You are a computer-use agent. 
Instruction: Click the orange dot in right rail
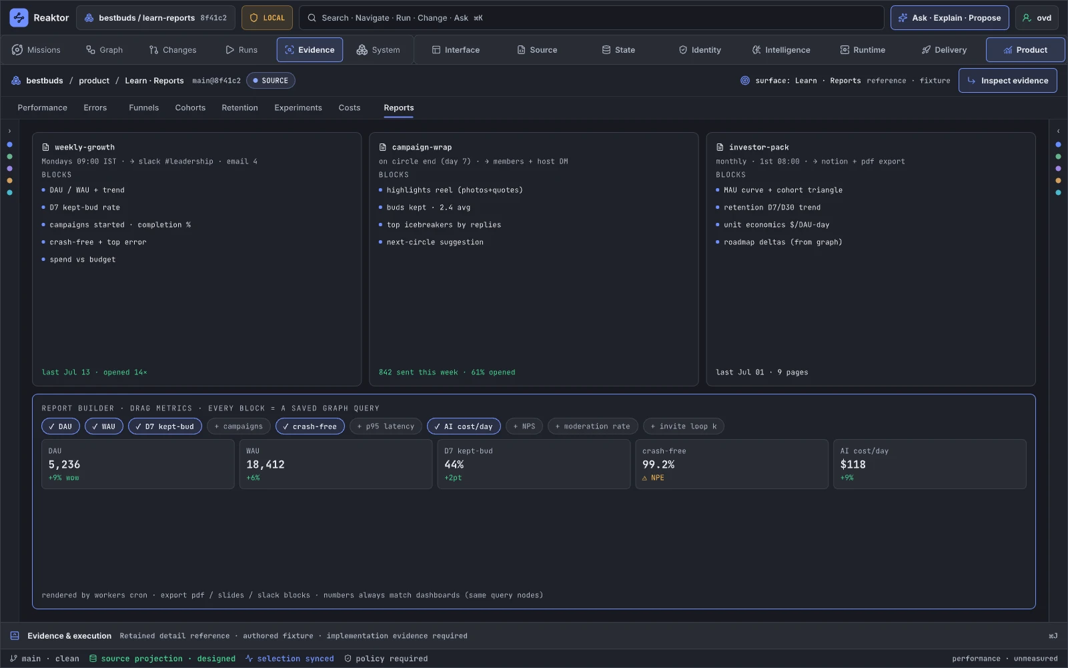coord(1058,181)
